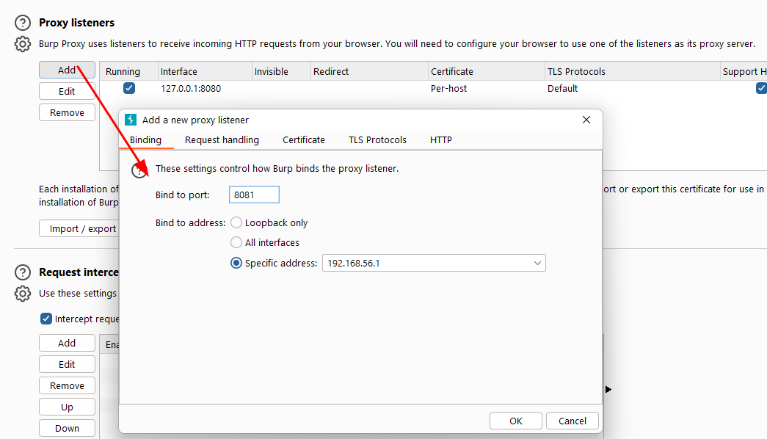Viewport: 767px width, 439px height.
Task: Click the Burp lightning logo in dialog title
Action: click(x=131, y=120)
